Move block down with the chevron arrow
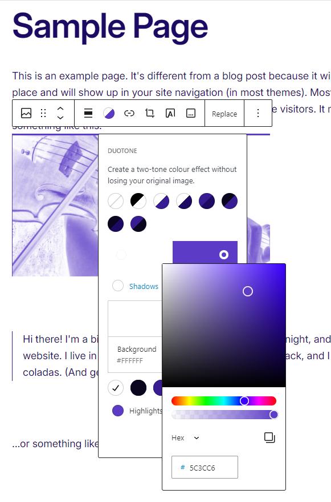Screen dimensions: 331x502 pos(60,118)
